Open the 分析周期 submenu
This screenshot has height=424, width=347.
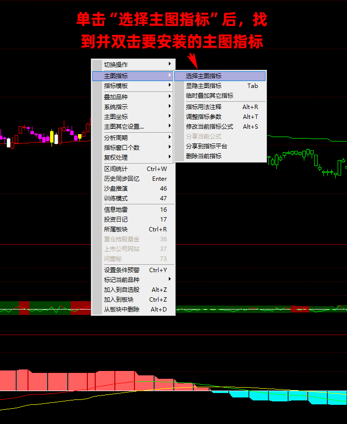coord(133,138)
